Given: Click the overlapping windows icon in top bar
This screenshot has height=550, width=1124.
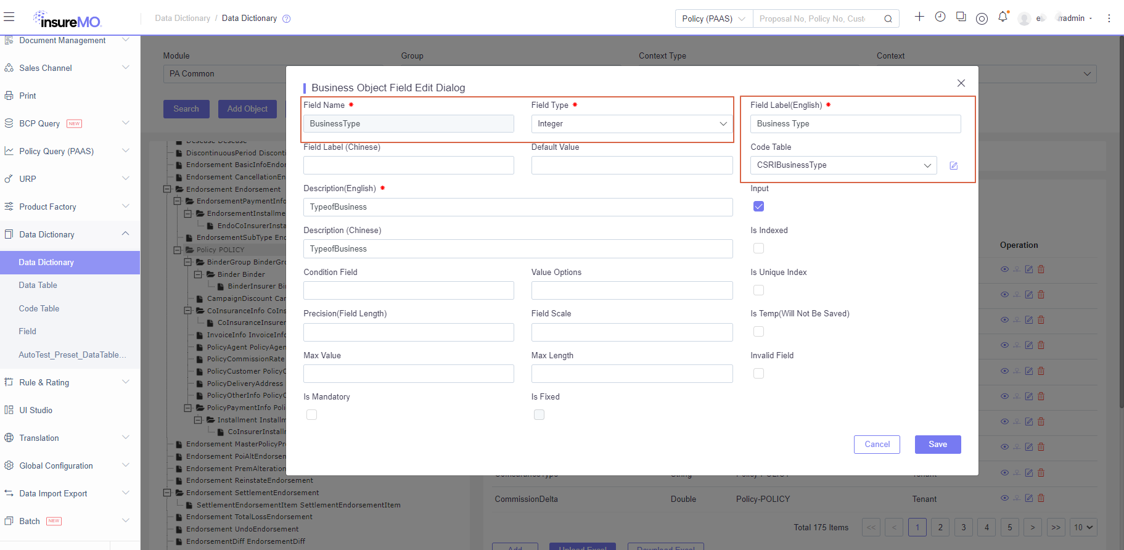Looking at the screenshot, I should (x=961, y=17).
